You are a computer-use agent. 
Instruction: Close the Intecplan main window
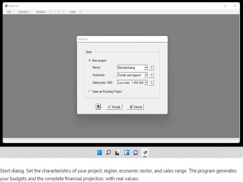pos(235,6)
